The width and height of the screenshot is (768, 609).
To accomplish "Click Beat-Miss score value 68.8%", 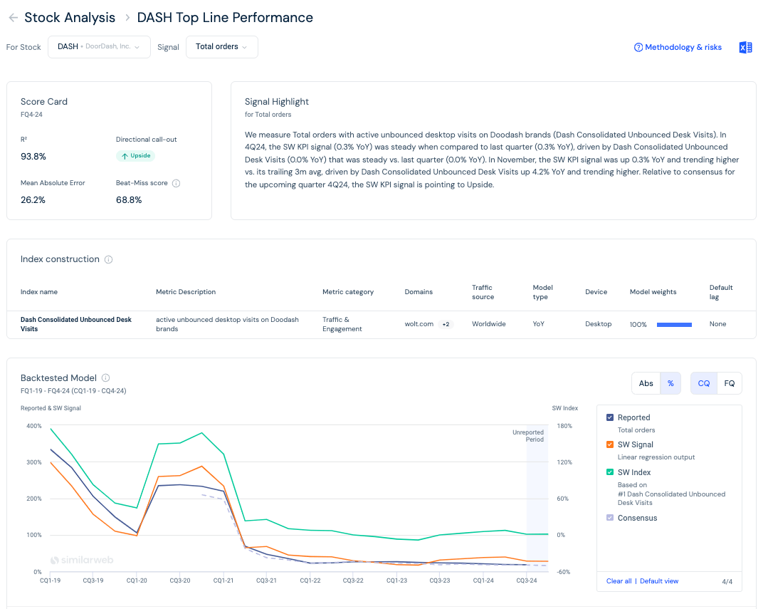I will coord(129,200).
